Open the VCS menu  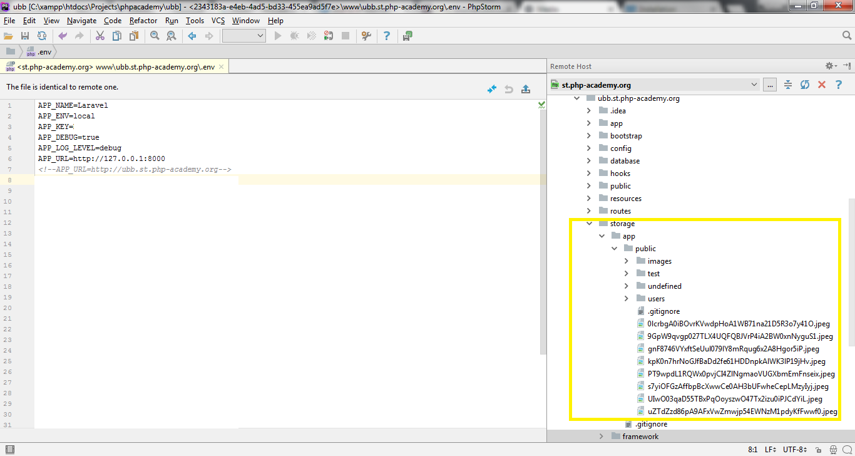pos(218,21)
